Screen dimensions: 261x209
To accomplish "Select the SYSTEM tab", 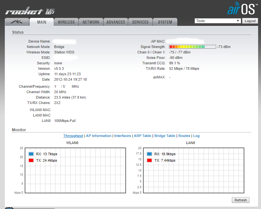I will coord(165,22).
